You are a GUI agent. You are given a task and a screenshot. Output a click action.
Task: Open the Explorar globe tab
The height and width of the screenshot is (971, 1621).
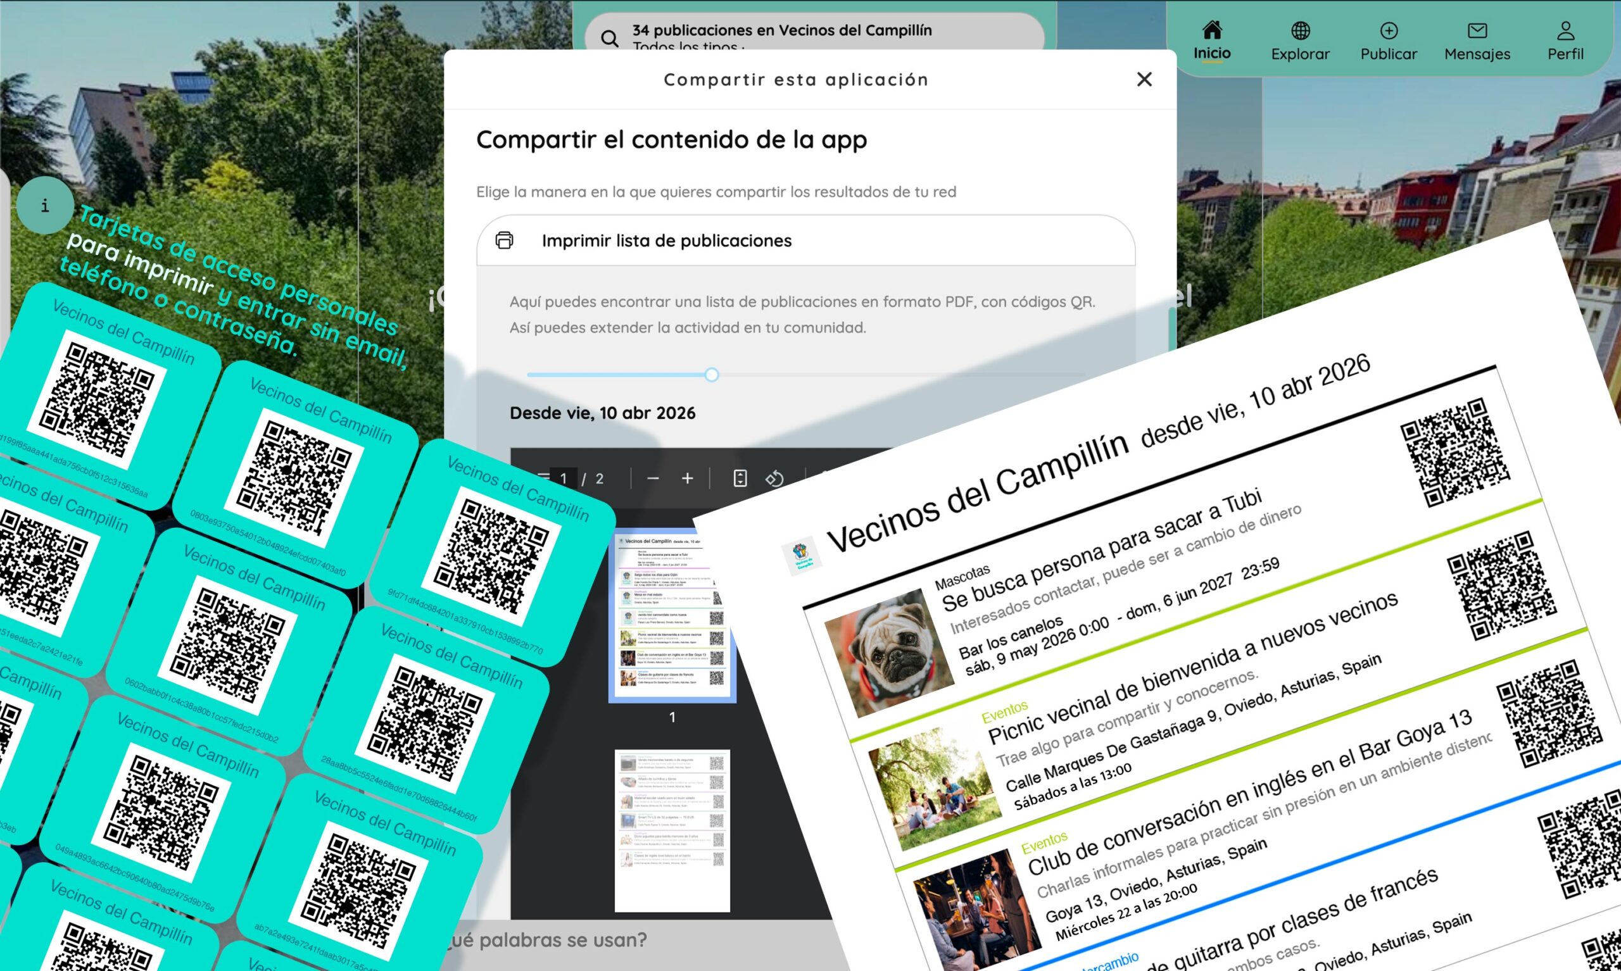tap(1301, 41)
